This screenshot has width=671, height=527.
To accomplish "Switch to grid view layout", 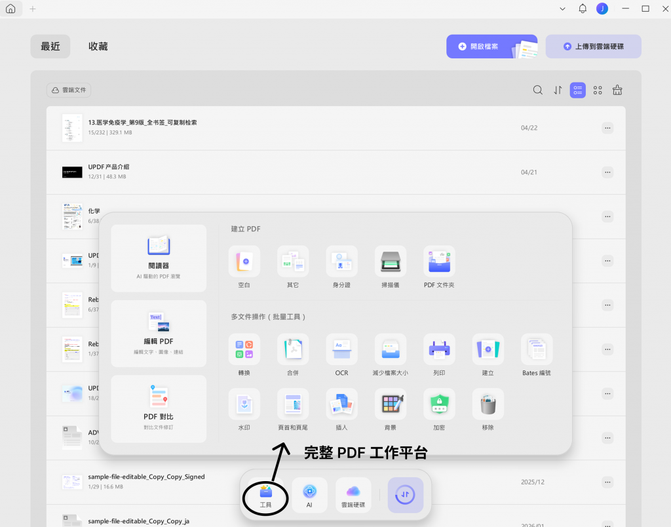I will 598,90.
